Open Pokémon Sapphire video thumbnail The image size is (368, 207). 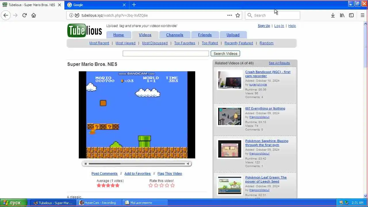(230, 149)
